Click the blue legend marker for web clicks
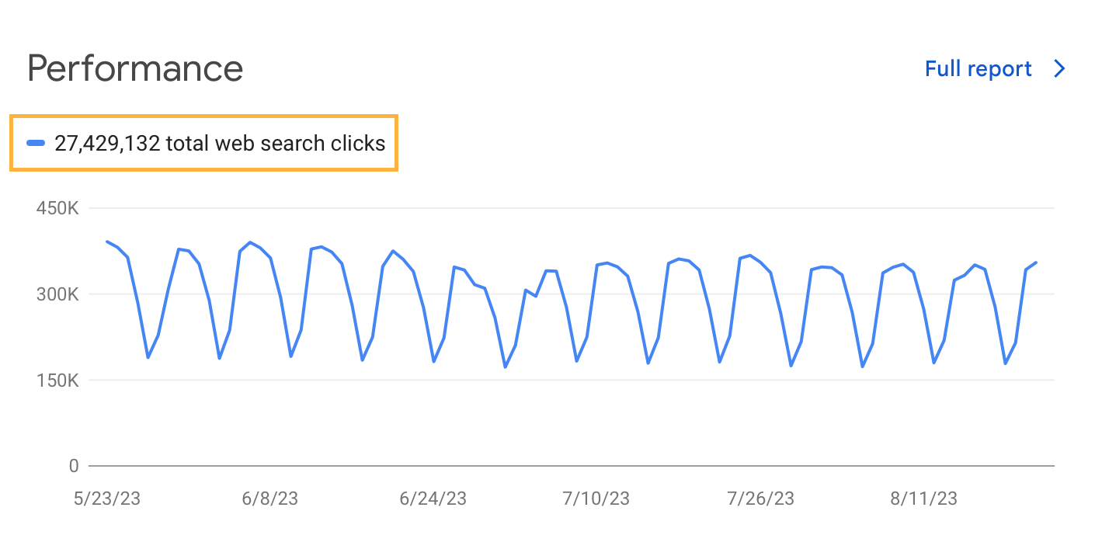This screenshot has height=556, width=1095. tap(36, 143)
